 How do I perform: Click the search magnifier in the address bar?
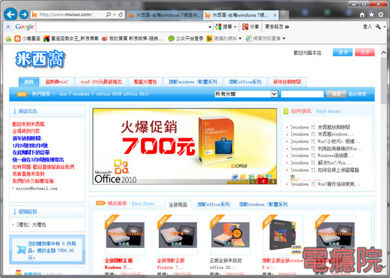[x=108, y=14]
